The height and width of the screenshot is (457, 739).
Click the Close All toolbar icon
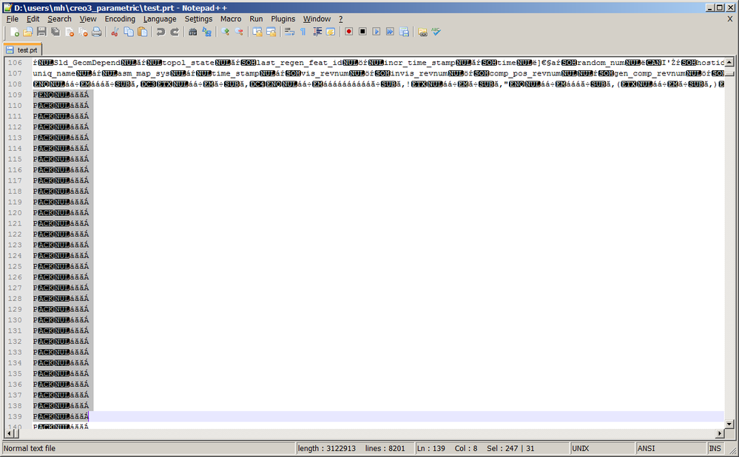point(83,32)
